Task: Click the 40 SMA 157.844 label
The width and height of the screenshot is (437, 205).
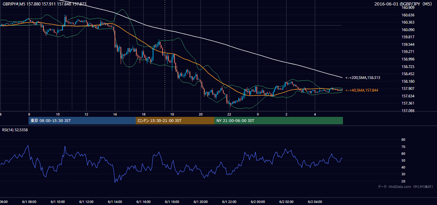Action: click(x=362, y=90)
